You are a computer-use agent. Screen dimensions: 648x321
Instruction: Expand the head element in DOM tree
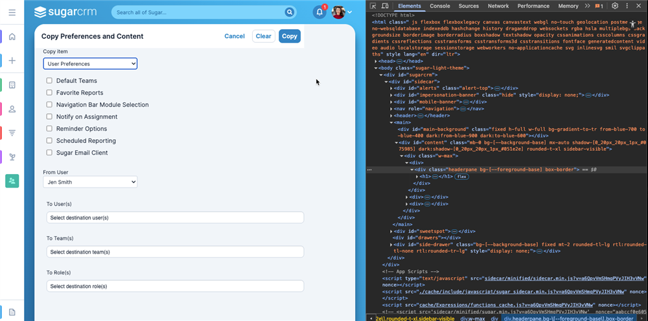[x=376, y=61]
